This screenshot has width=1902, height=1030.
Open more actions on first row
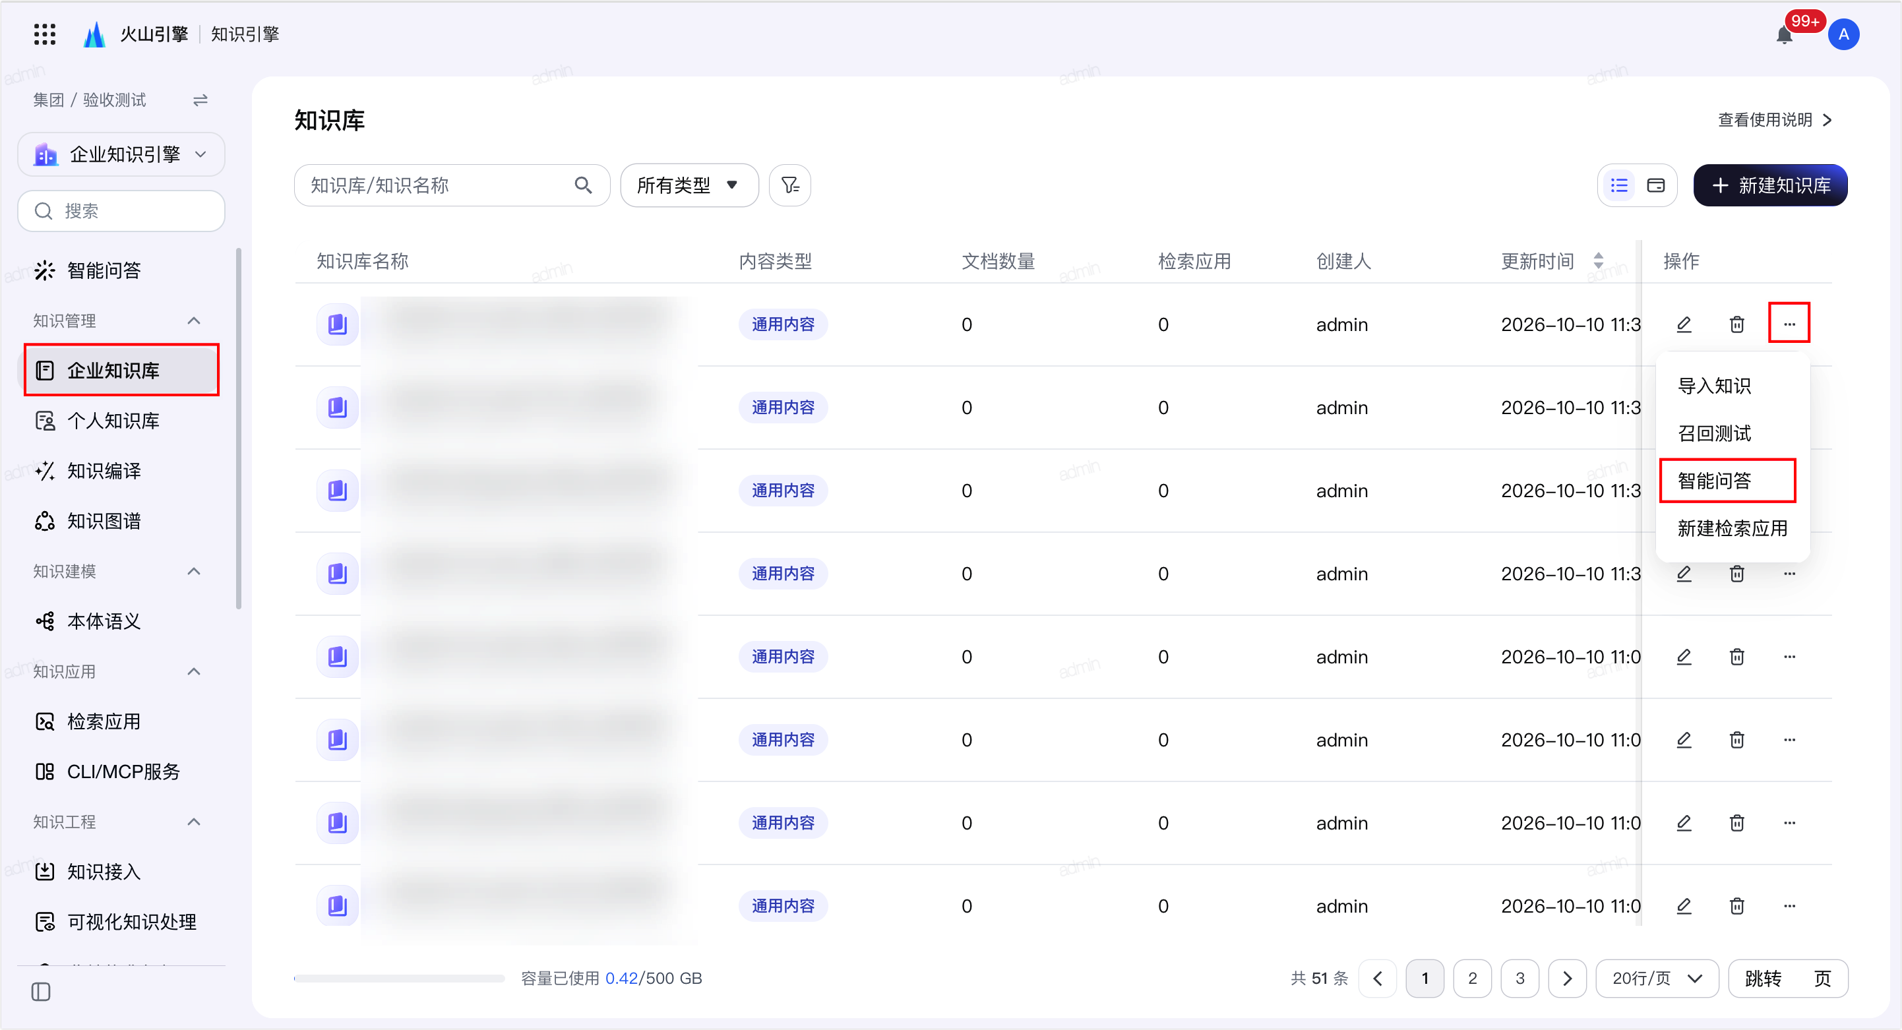coord(1789,323)
